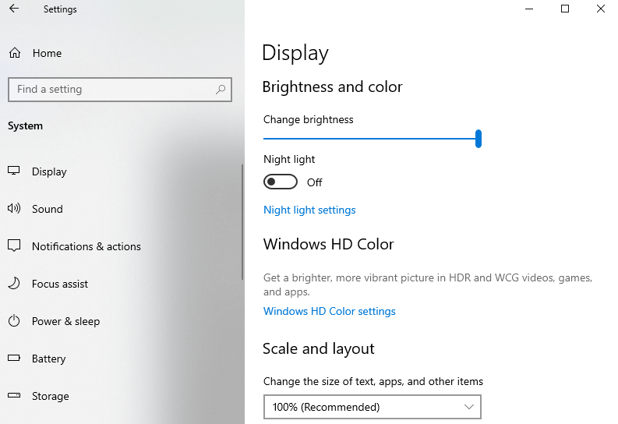Click the search magnifier icon
618x424 pixels.
[x=221, y=90]
